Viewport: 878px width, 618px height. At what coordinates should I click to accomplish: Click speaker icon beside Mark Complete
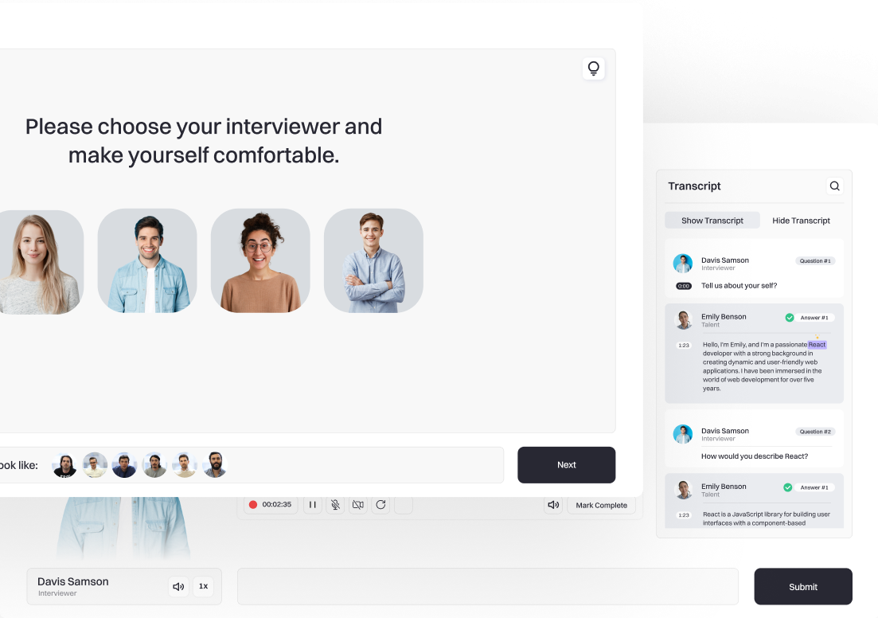pyautogui.click(x=553, y=505)
